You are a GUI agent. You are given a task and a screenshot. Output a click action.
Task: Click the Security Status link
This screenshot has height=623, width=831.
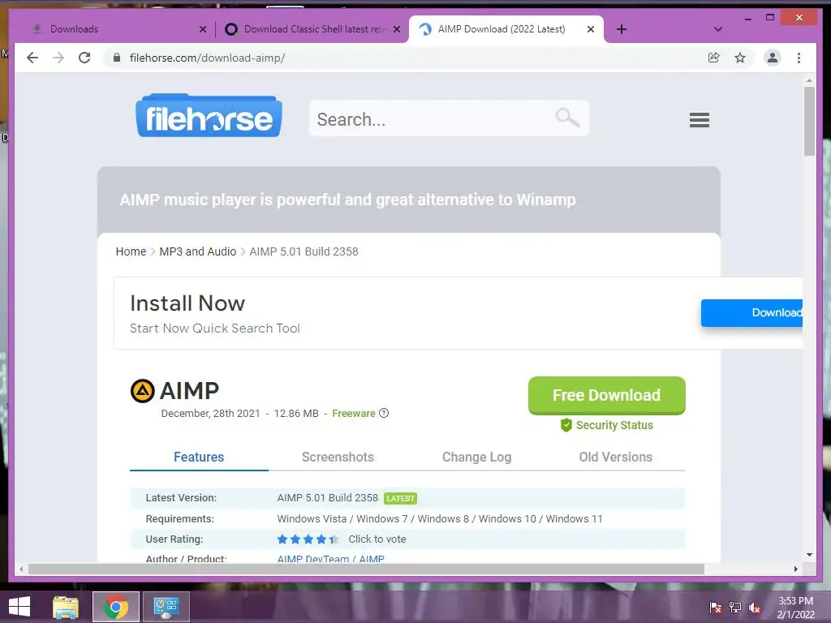[x=614, y=425]
